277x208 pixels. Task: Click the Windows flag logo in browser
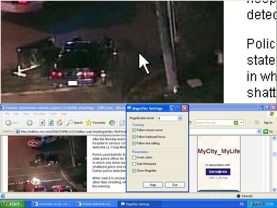pyautogui.click(x=272, y=114)
